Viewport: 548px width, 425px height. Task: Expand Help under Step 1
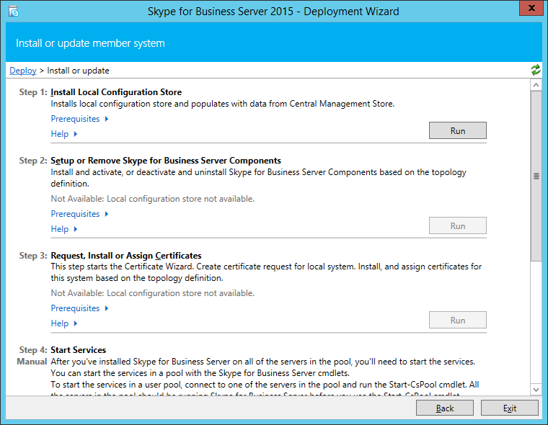[x=64, y=134]
